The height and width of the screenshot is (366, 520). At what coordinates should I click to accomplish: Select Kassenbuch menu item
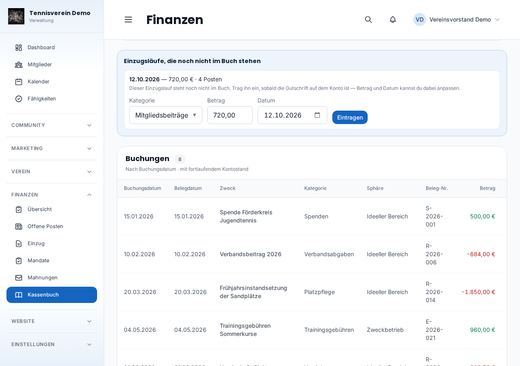[x=52, y=295]
